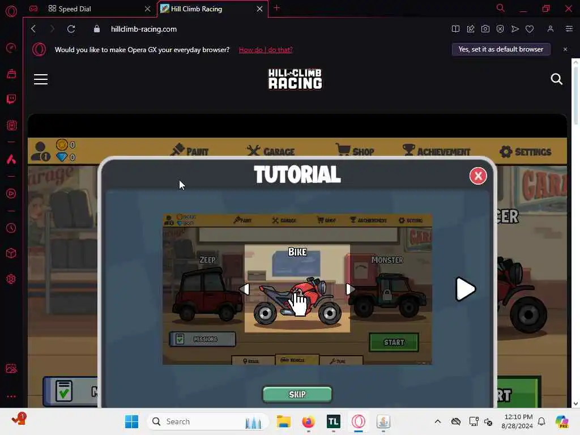Open the Windows Start menu
This screenshot has height=435, width=580.
[x=131, y=421]
